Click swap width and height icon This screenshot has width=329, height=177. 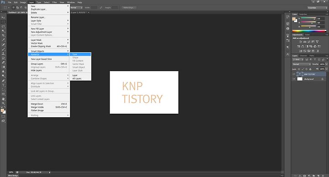tap(101, 8)
